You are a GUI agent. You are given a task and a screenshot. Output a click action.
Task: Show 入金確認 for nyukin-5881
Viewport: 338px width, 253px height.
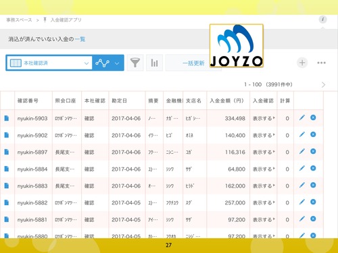[264, 219]
